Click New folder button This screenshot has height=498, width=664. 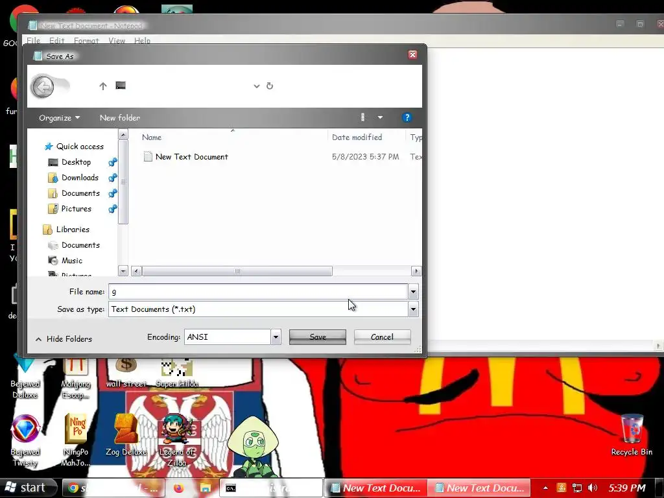[120, 118]
